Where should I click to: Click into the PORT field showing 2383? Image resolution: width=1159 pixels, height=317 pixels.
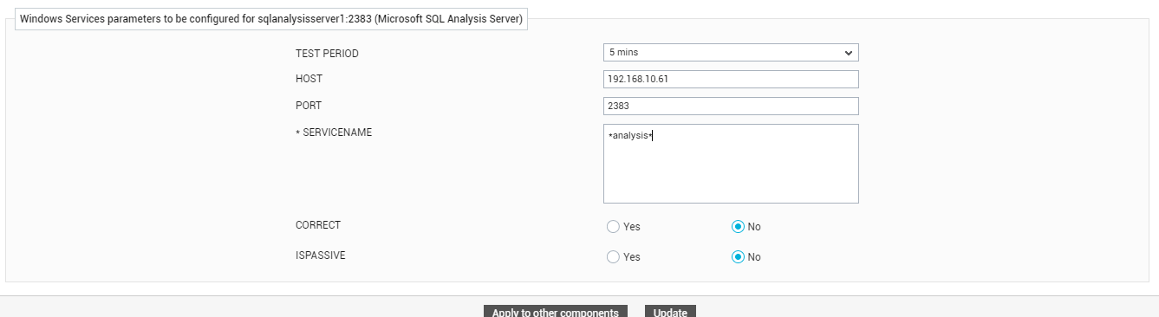coord(731,106)
